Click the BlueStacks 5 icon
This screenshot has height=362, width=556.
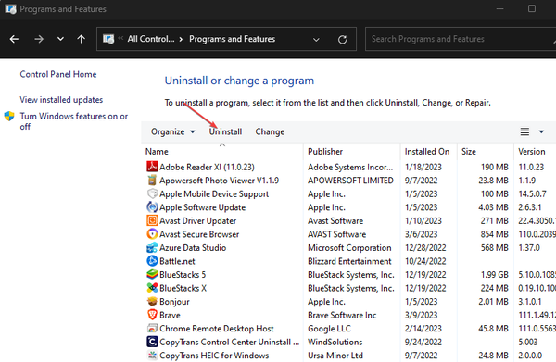[152, 274]
